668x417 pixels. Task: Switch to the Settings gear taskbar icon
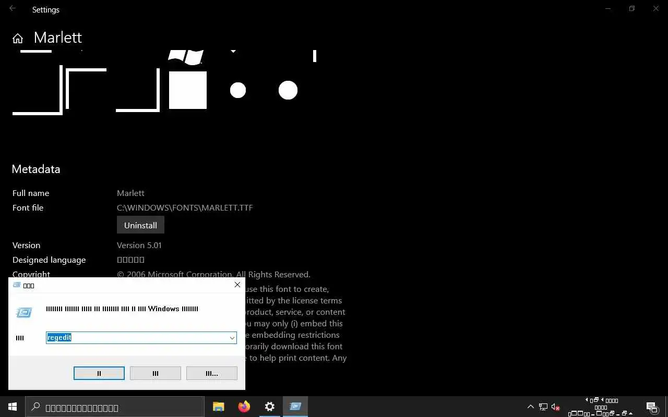click(270, 407)
